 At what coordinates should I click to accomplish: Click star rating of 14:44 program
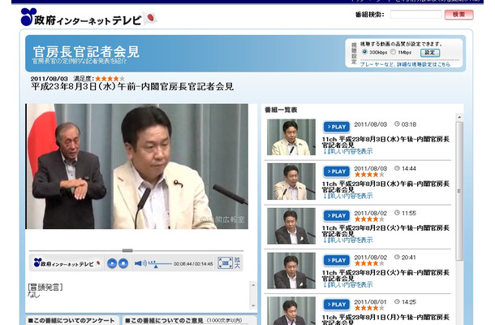point(369,175)
